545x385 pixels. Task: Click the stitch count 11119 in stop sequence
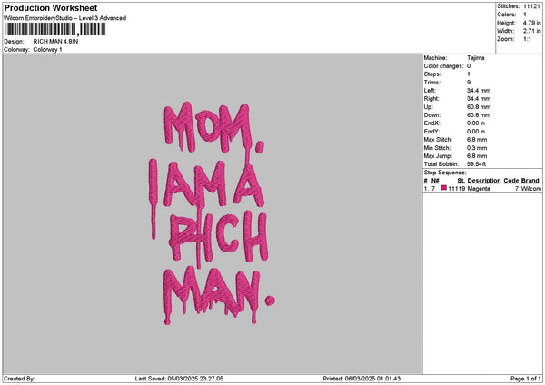click(456, 189)
